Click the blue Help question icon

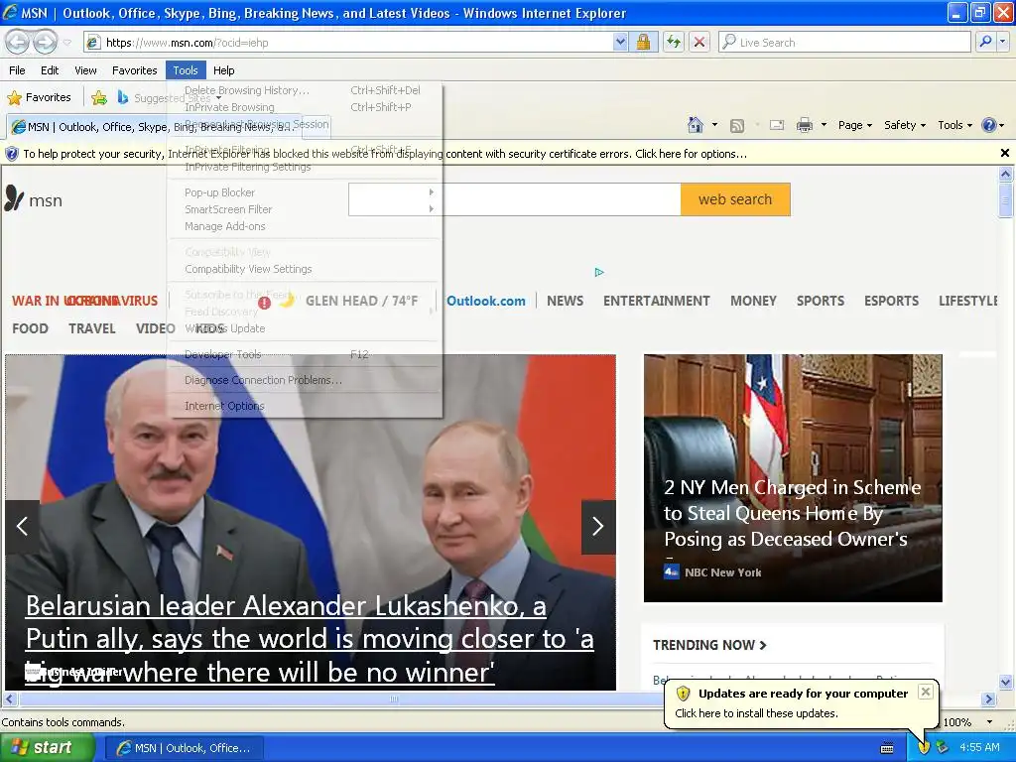(989, 125)
